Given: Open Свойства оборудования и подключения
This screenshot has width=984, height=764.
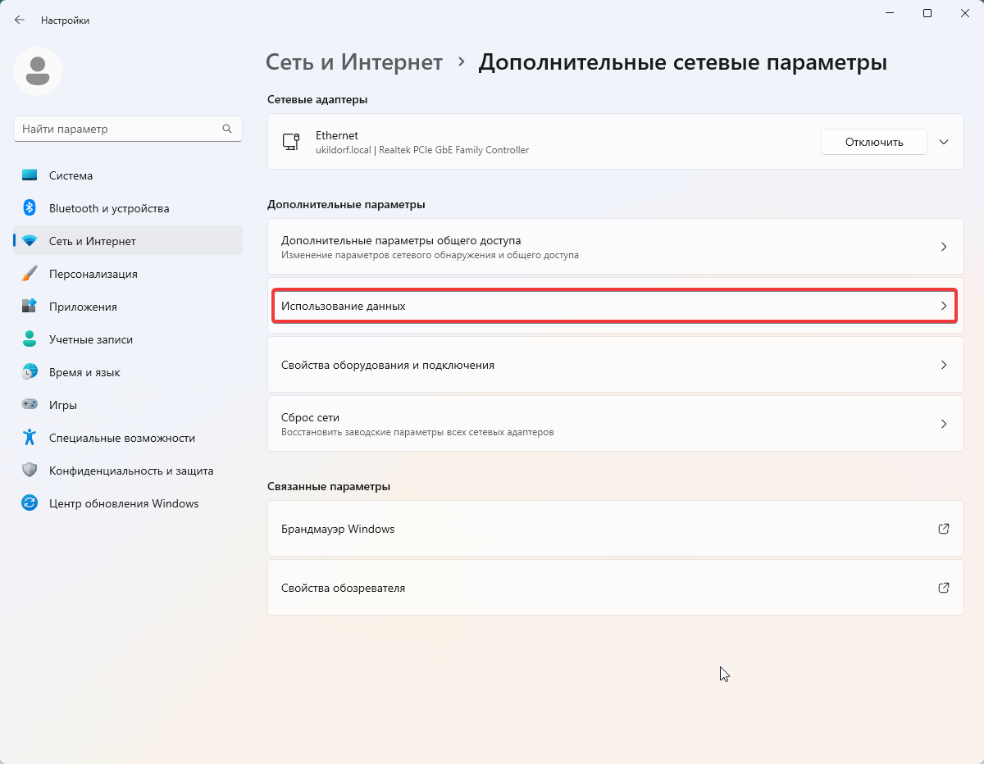Looking at the screenshot, I should pyautogui.click(x=615, y=365).
